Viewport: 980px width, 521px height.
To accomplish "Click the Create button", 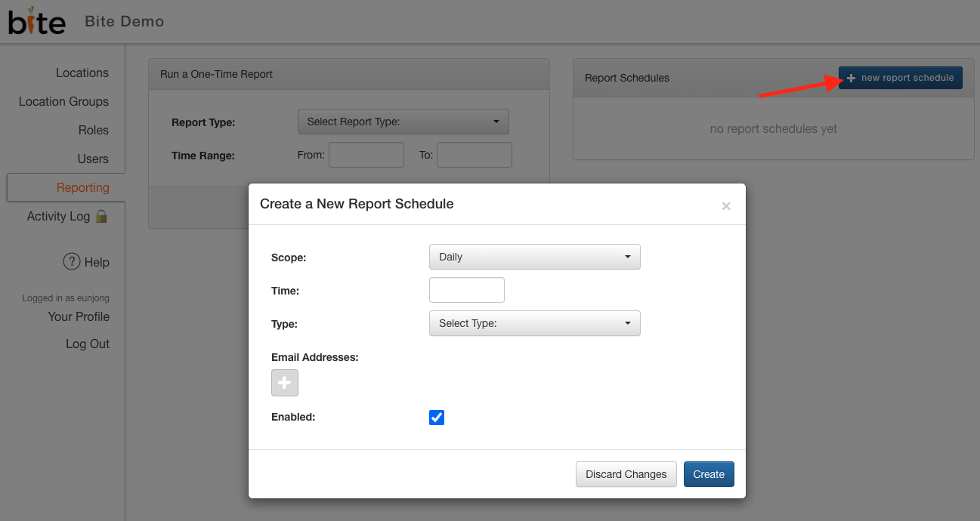I will (709, 474).
